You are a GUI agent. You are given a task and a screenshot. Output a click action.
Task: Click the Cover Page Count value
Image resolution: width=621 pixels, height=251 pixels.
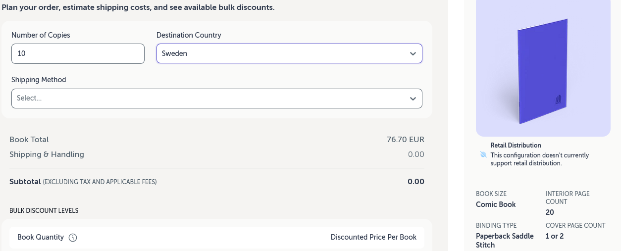tap(555, 236)
